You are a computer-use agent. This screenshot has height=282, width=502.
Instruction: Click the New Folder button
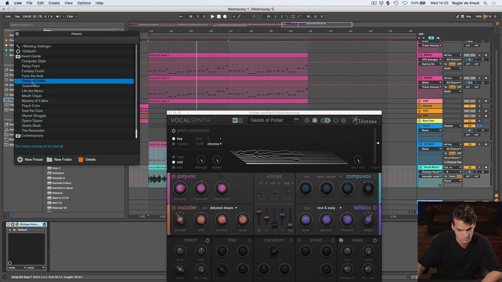[59, 160]
